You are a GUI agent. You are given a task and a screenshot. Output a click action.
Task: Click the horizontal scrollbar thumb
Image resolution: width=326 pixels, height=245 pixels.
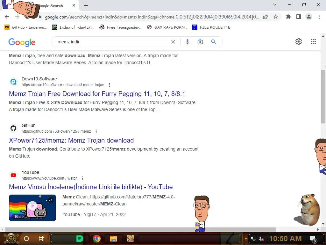pyautogui.click(x=140, y=230)
